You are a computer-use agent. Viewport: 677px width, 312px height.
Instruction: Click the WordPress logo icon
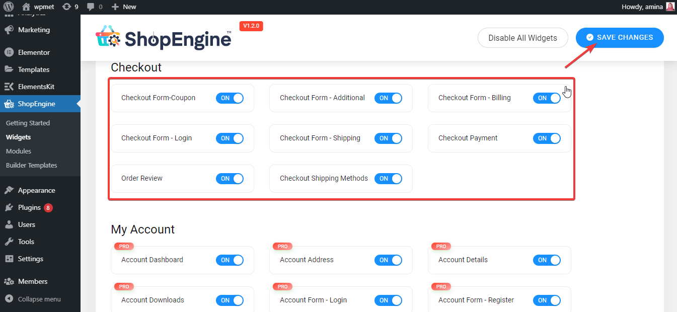point(9,7)
